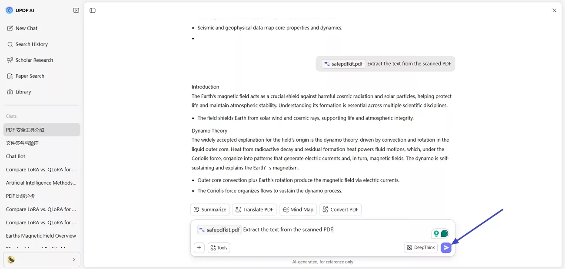Open the chat 'PDF 安全工具介绍'

(x=42, y=130)
